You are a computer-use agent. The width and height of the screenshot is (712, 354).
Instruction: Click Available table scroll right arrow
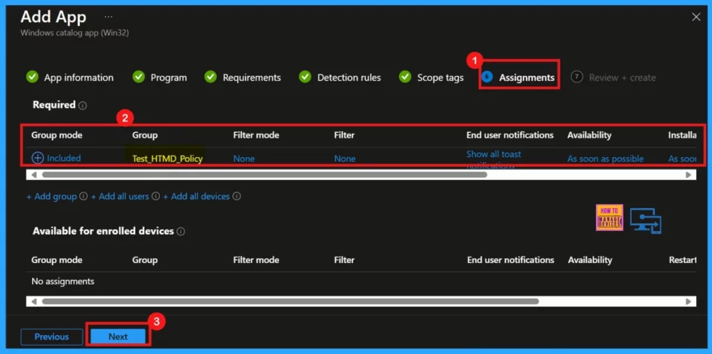click(688, 301)
